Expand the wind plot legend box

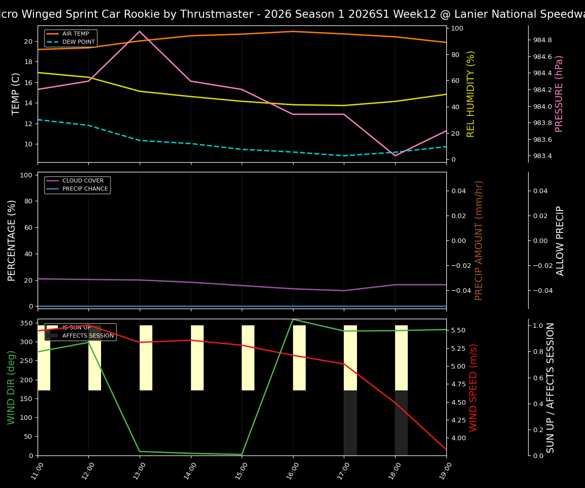81,332
